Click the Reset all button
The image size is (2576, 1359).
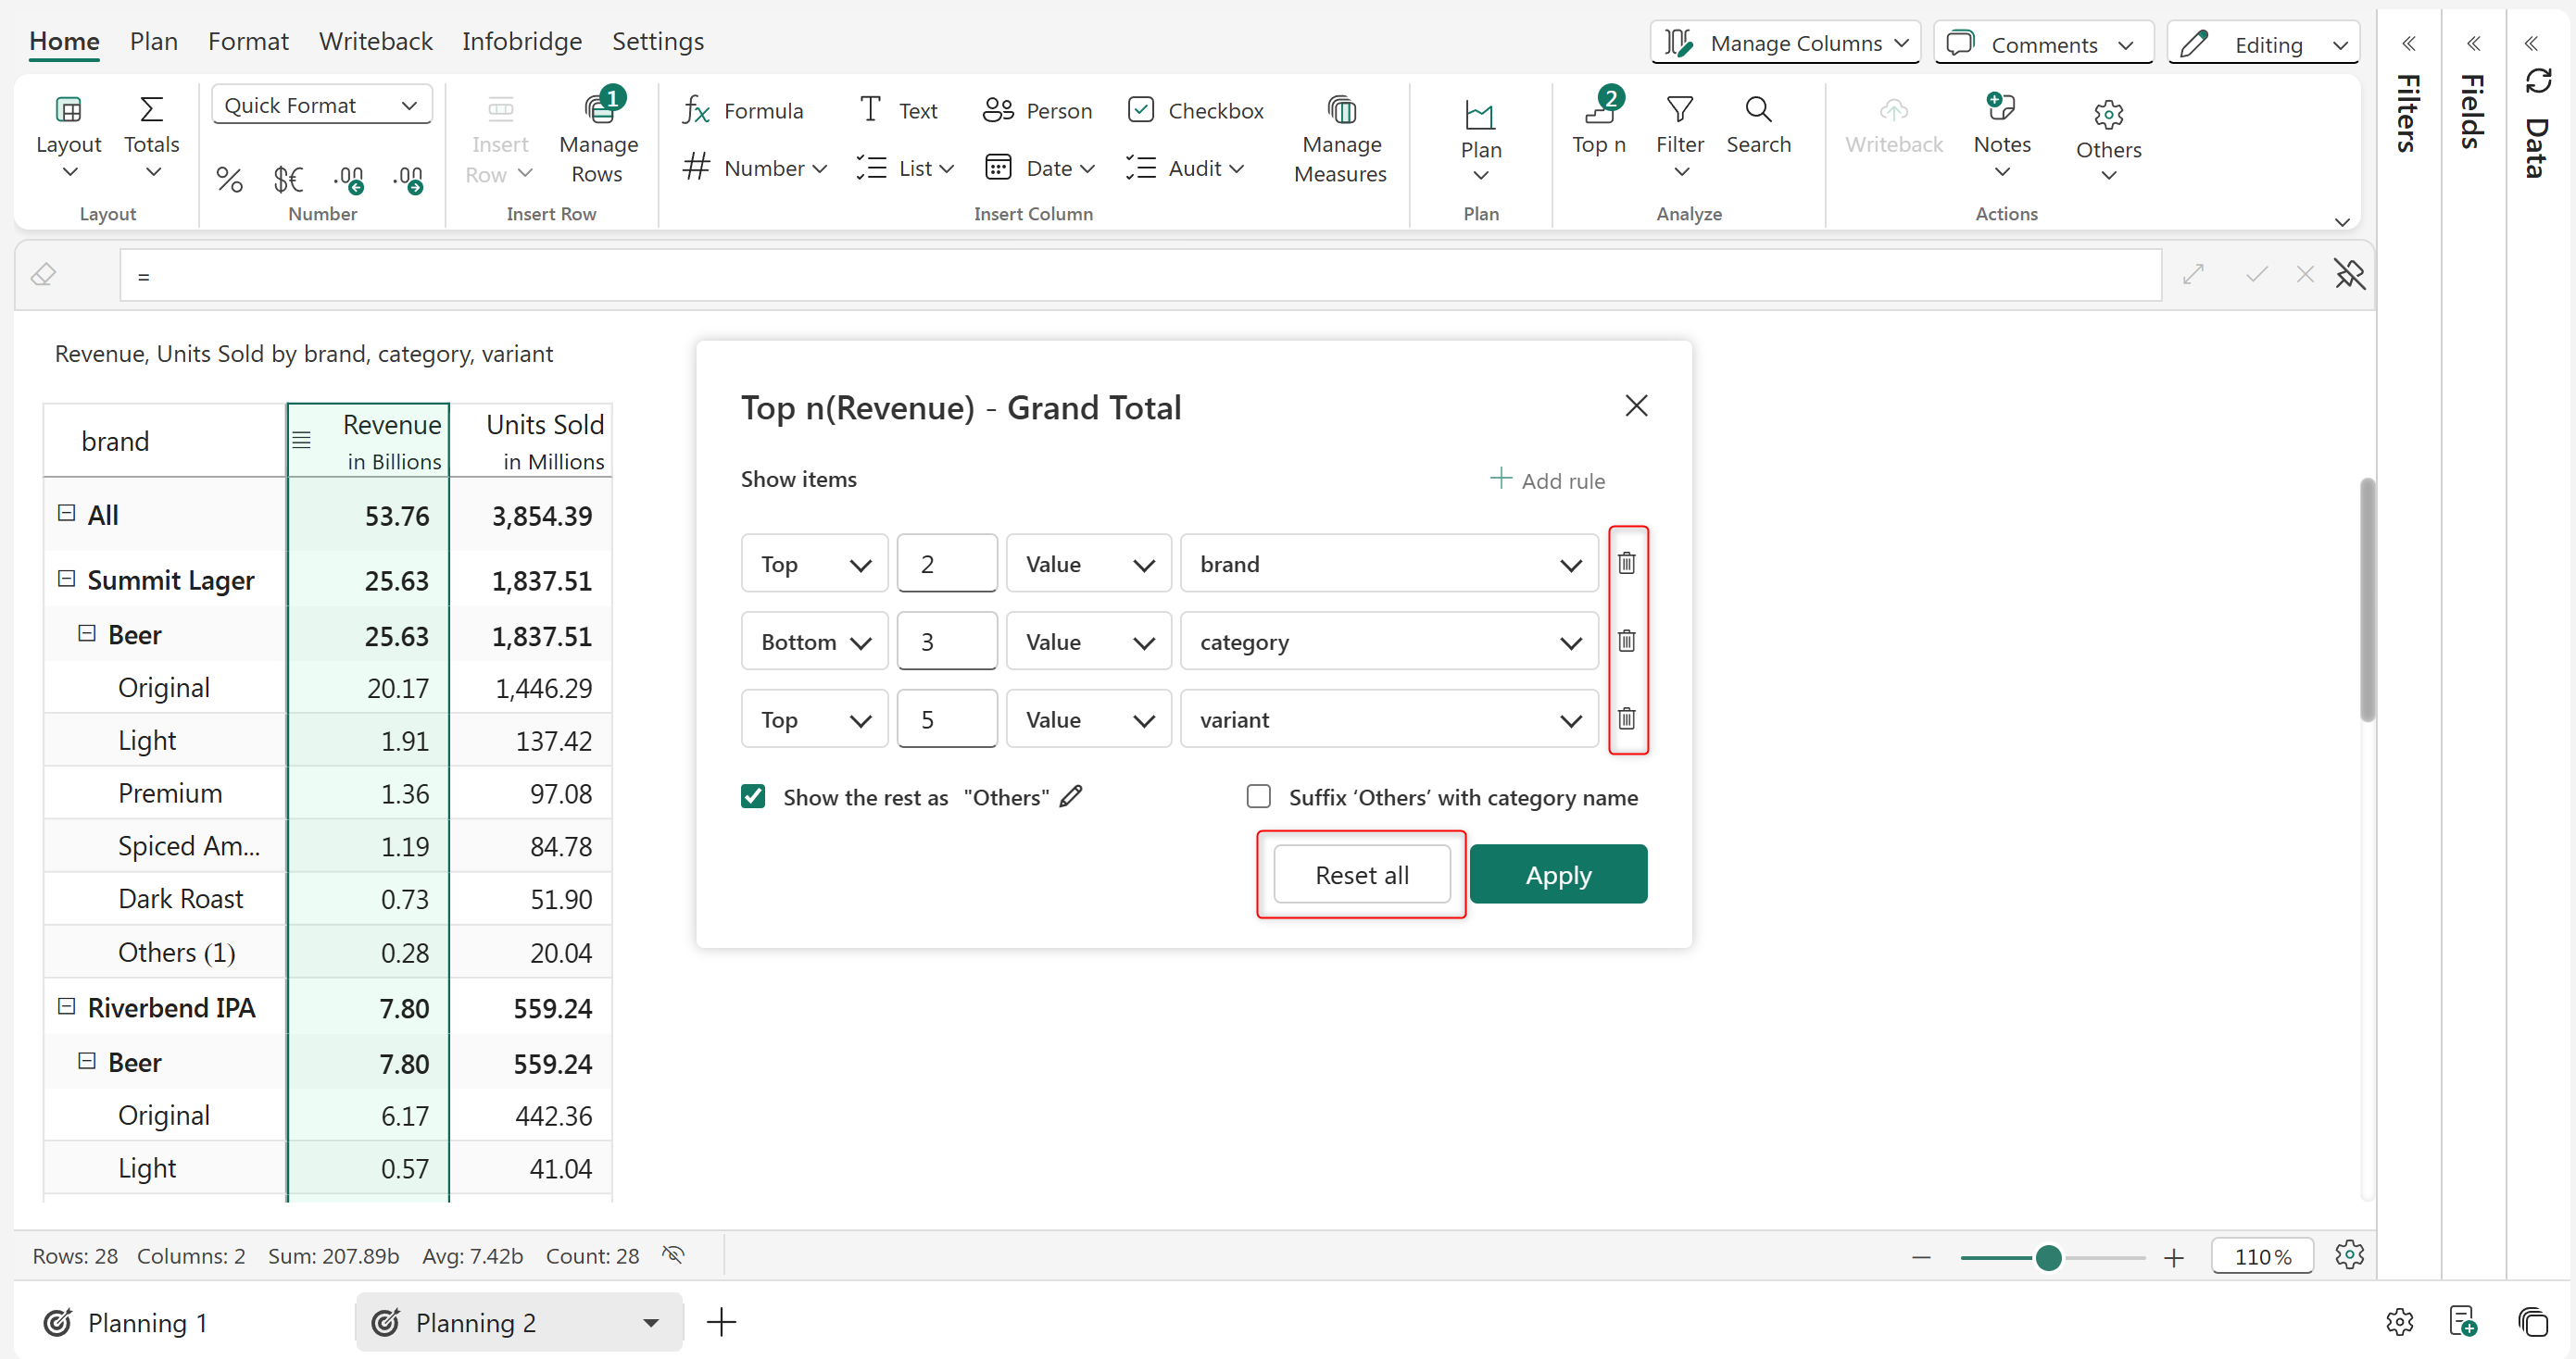1360,874
